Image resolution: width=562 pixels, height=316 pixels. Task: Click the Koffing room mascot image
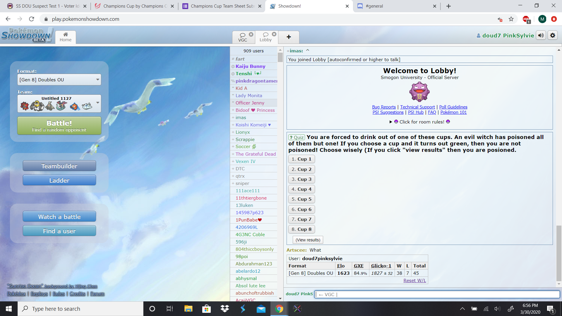point(419,92)
